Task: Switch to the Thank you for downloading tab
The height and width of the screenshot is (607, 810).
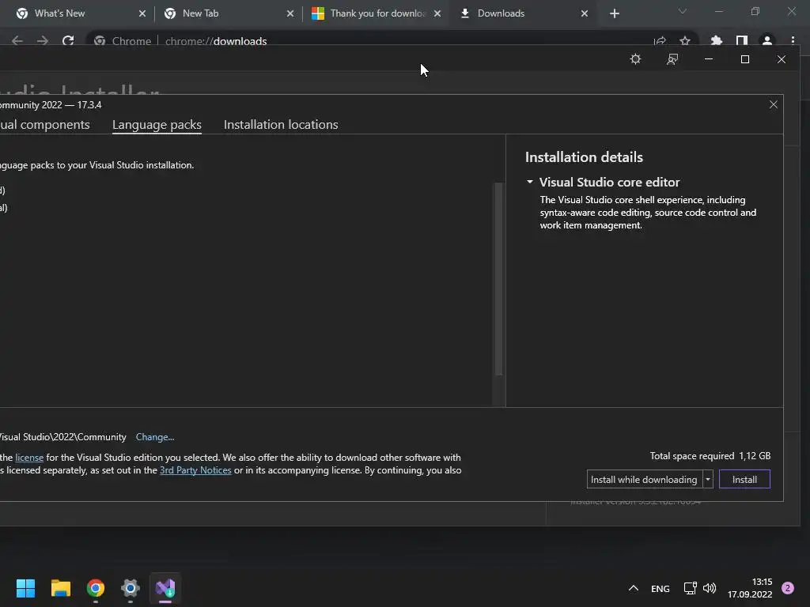Action: click(377, 13)
